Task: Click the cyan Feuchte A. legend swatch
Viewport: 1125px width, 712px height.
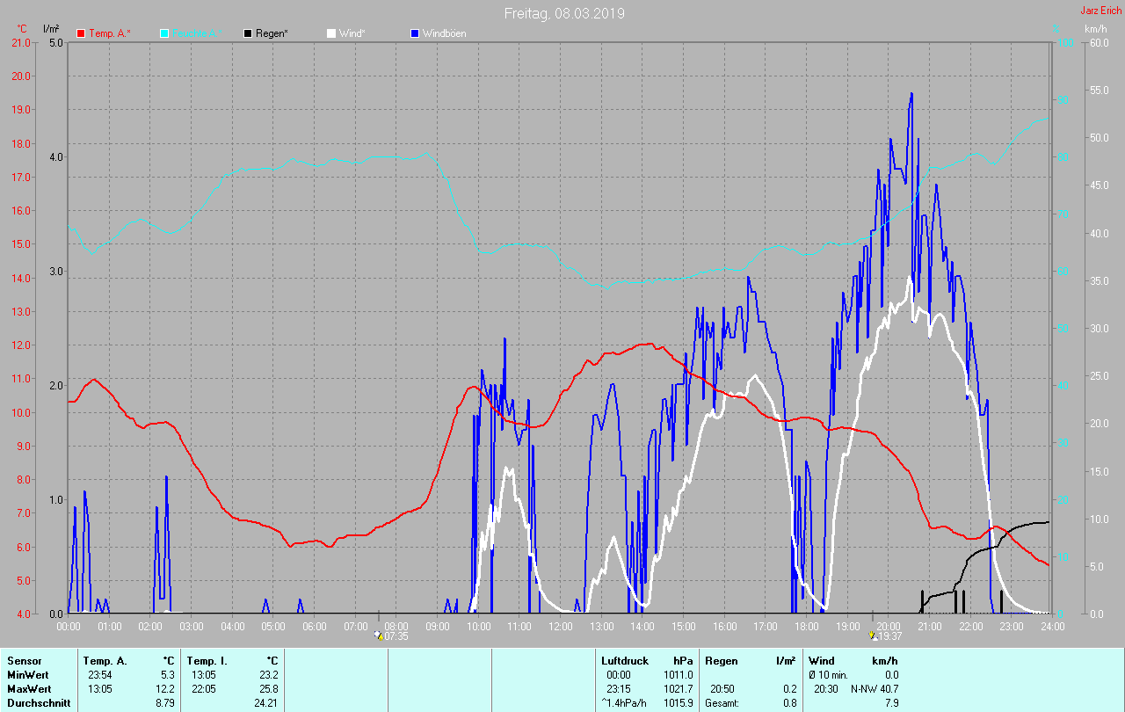Action: pyautogui.click(x=164, y=33)
